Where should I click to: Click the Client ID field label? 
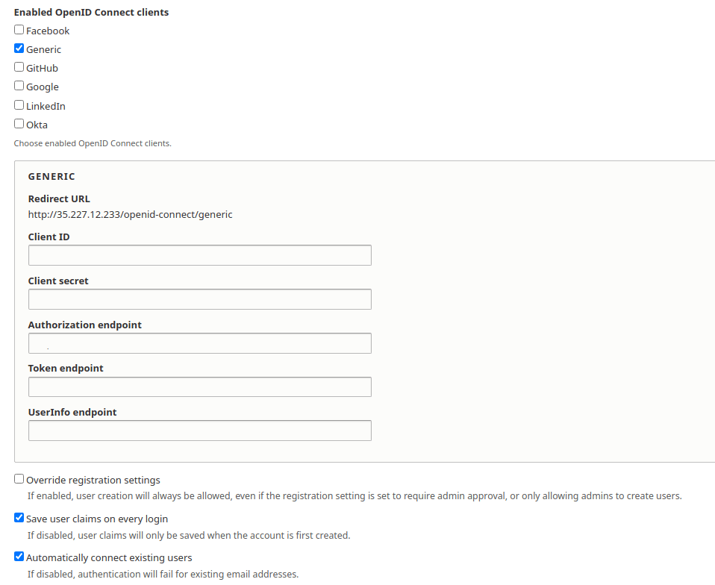tap(49, 237)
